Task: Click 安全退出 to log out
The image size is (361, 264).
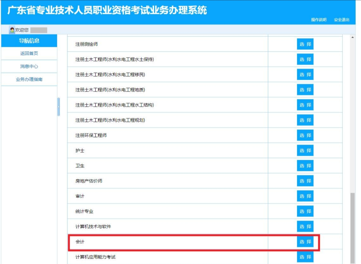Action: (x=342, y=21)
